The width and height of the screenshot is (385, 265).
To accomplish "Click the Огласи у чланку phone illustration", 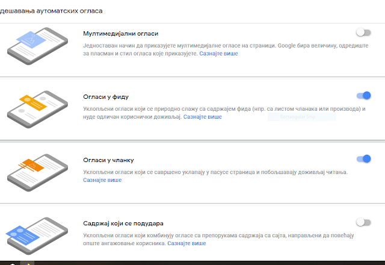I will (x=37, y=173).
